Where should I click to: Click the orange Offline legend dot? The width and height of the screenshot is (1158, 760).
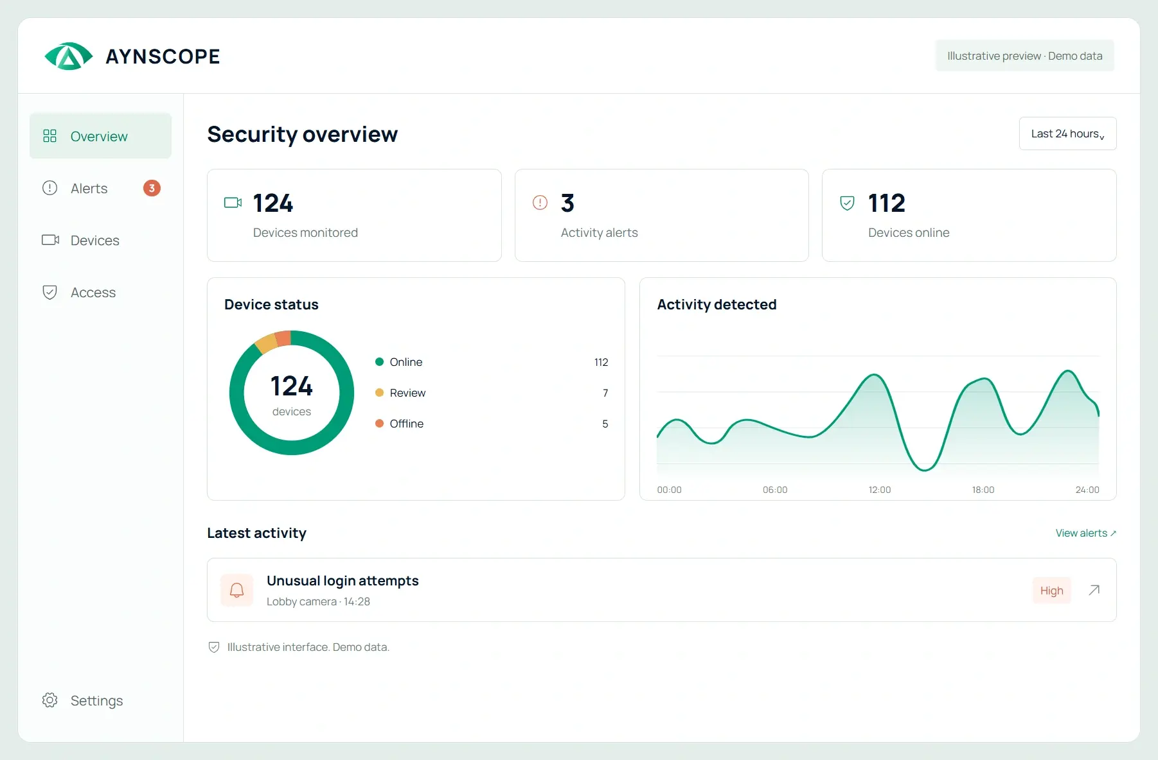[379, 424]
